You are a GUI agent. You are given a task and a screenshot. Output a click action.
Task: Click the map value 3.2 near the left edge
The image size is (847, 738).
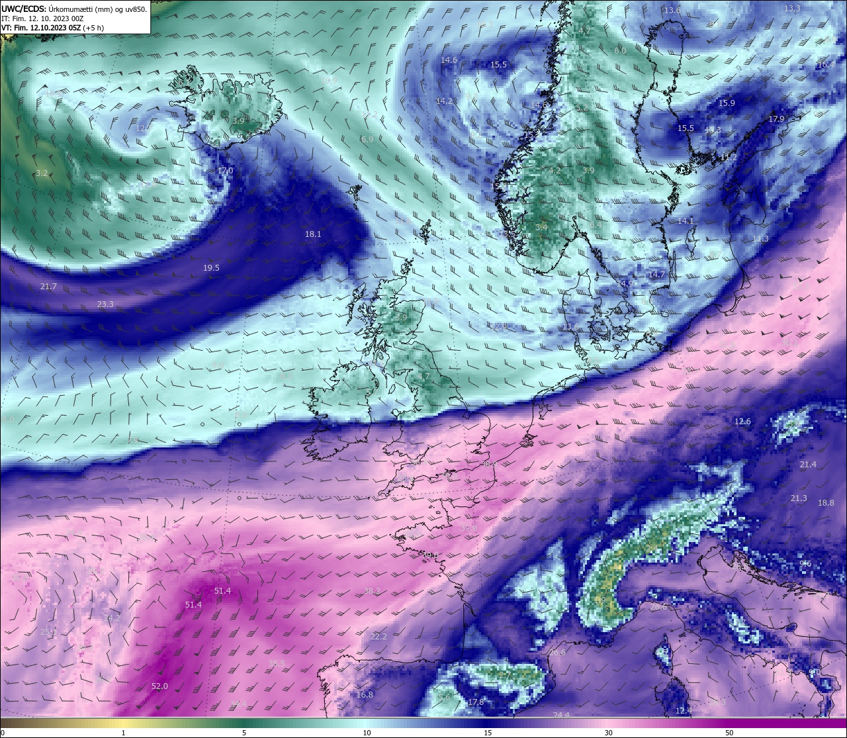pos(42,173)
